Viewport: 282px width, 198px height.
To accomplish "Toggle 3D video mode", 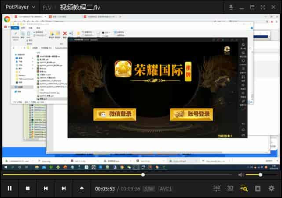I will [x=230, y=188].
